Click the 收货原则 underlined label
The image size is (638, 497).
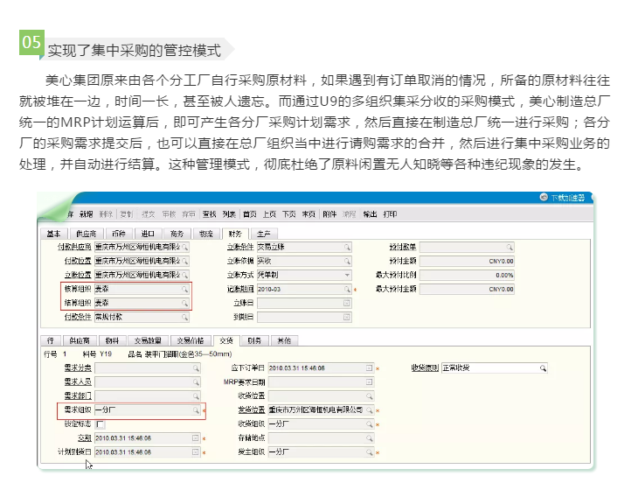(x=425, y=368)
